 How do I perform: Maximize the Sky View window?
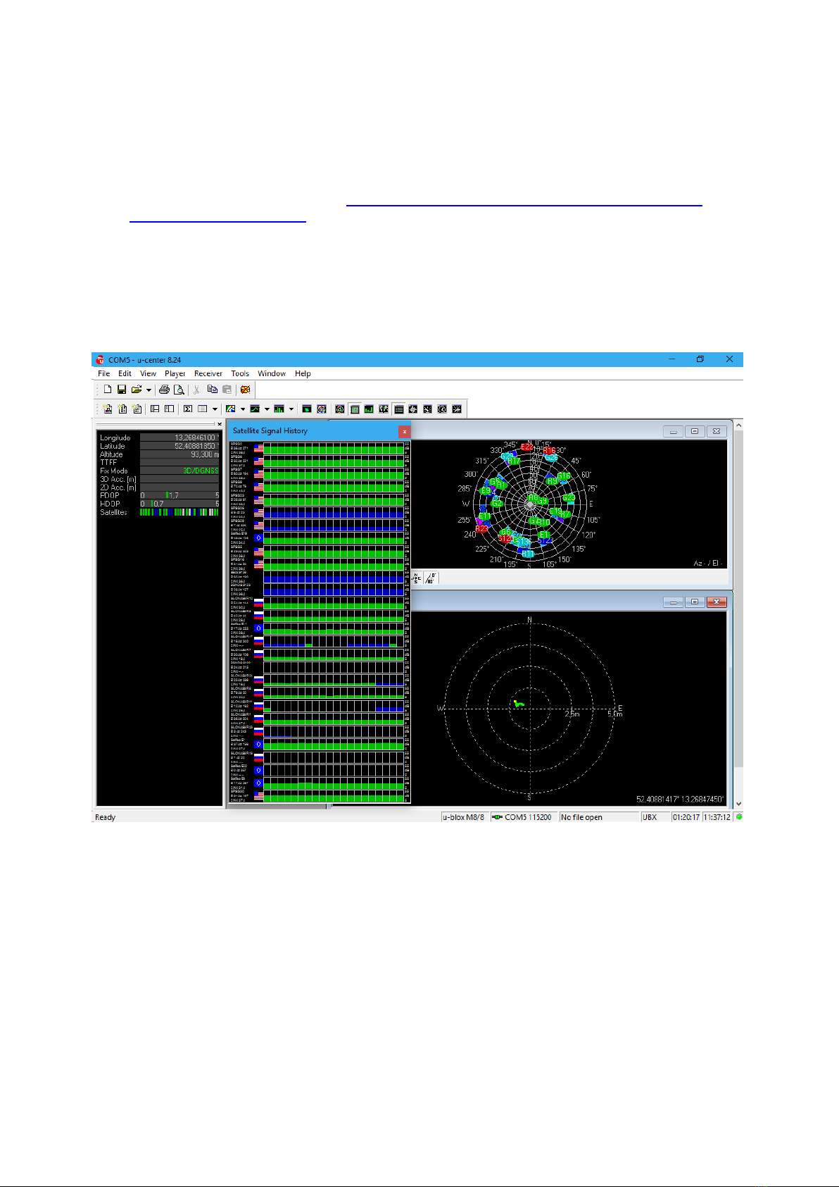pyautogui.click(x=695, y=431)
